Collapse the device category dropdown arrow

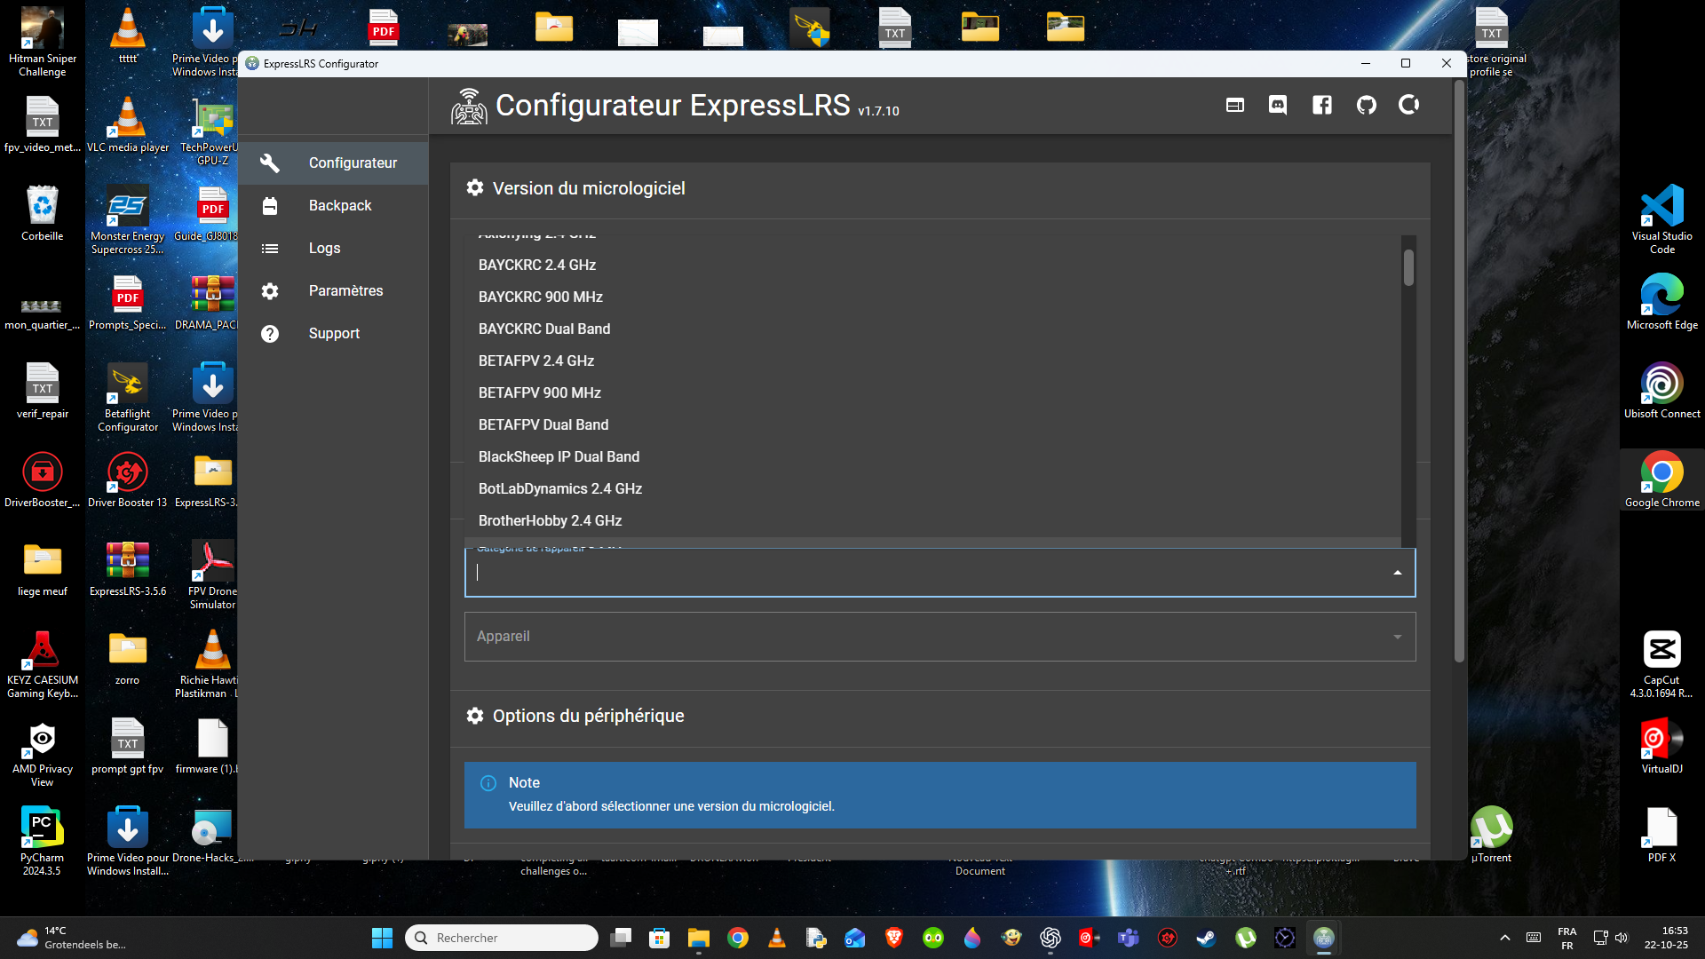click(x=1397, y=573)
